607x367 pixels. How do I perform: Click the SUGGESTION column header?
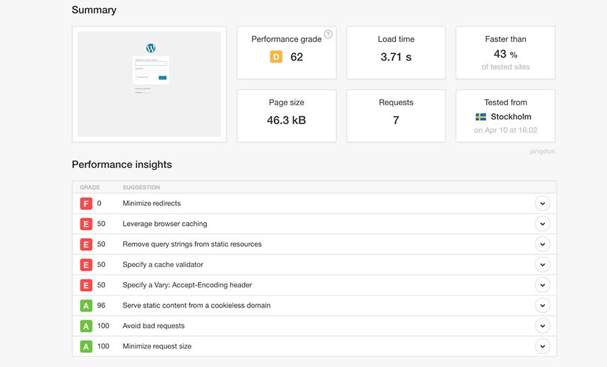coord(141,188)
